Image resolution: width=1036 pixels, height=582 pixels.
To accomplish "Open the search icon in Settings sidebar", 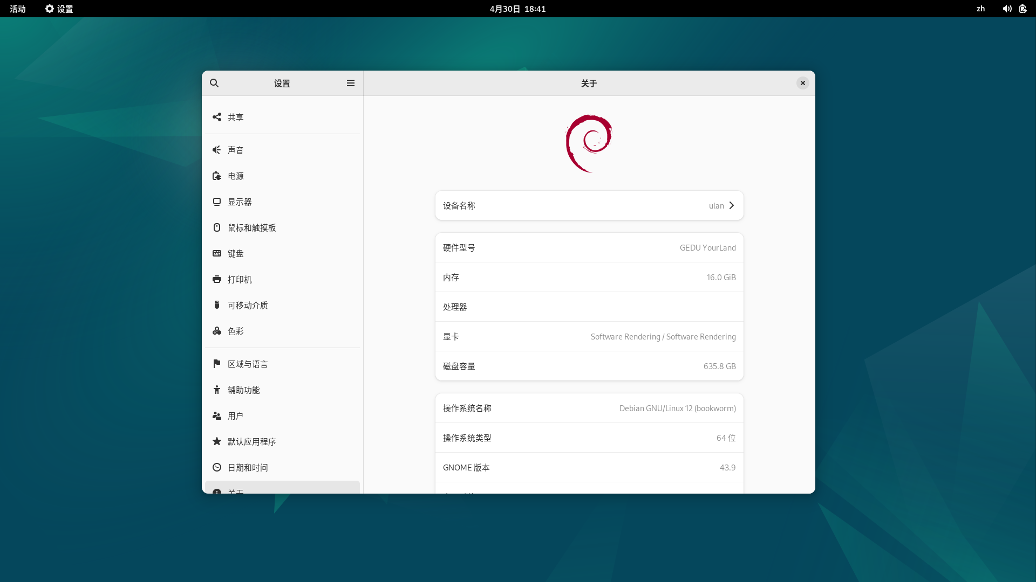I will 214,83.
